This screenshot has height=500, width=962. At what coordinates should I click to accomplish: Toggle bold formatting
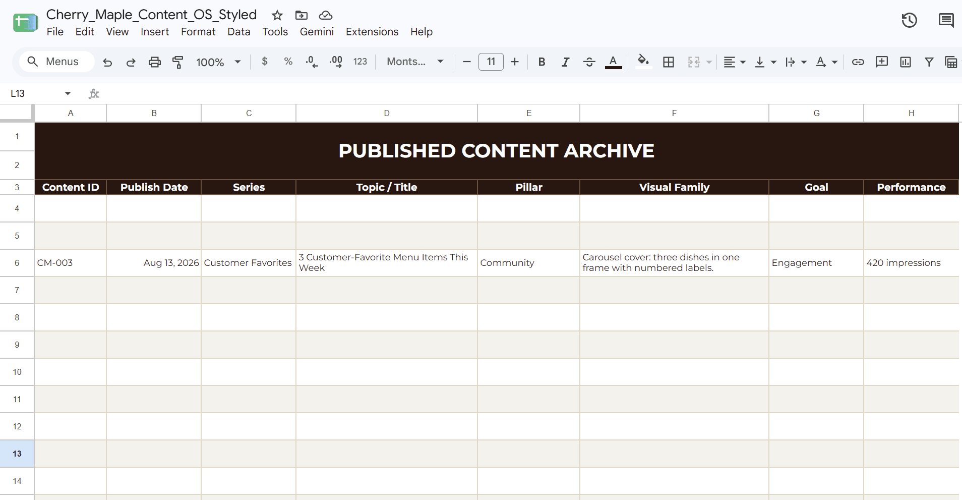coord(542,62)
